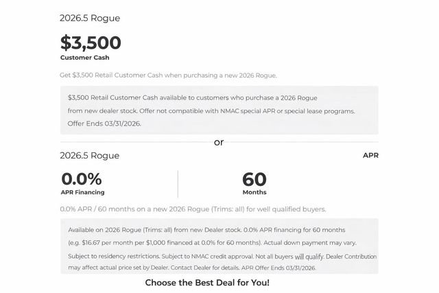Select the Months label
The width and height of the screenshot is (439, 293).
tap(254, 193)
